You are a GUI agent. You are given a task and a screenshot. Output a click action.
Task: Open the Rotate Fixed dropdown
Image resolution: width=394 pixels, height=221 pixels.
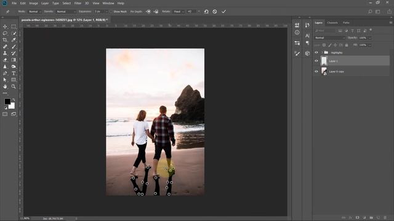click(x=179, y=12)
